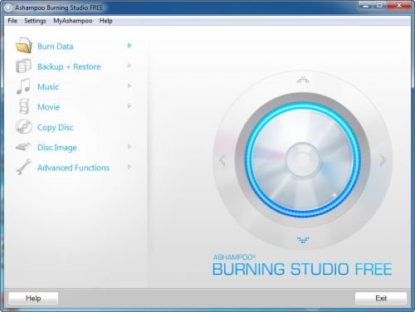Click the Burn Data folder icon
Viewport: 415px width, 312px height.
[x=24, y=46]
